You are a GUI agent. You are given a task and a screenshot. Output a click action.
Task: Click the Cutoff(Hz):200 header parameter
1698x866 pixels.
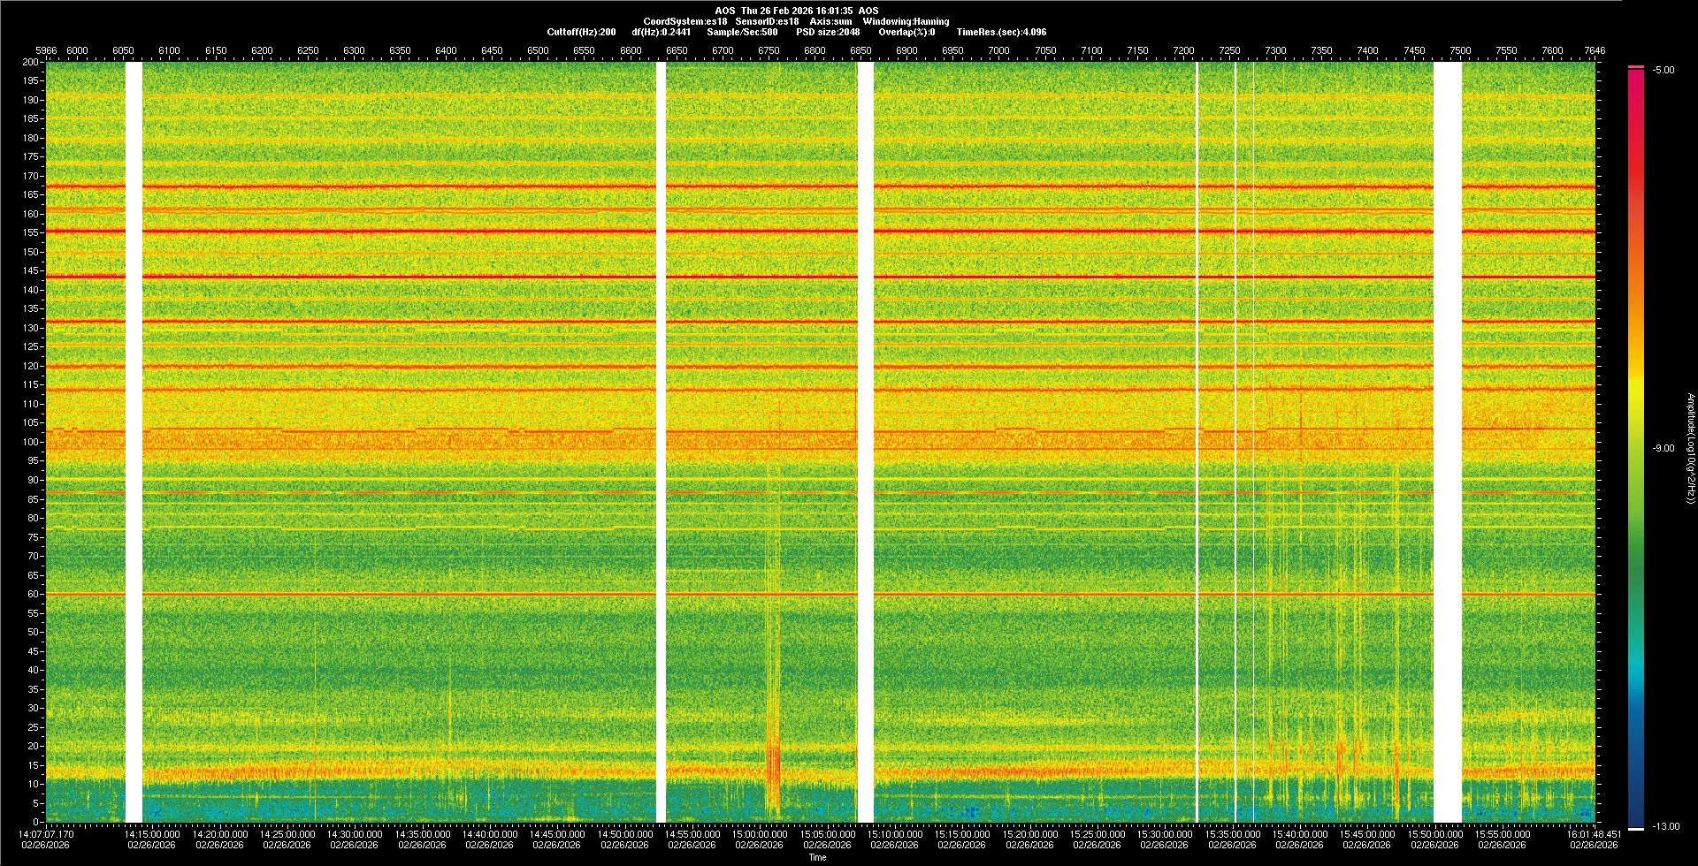pyautogui.click(x=581, y=32)
